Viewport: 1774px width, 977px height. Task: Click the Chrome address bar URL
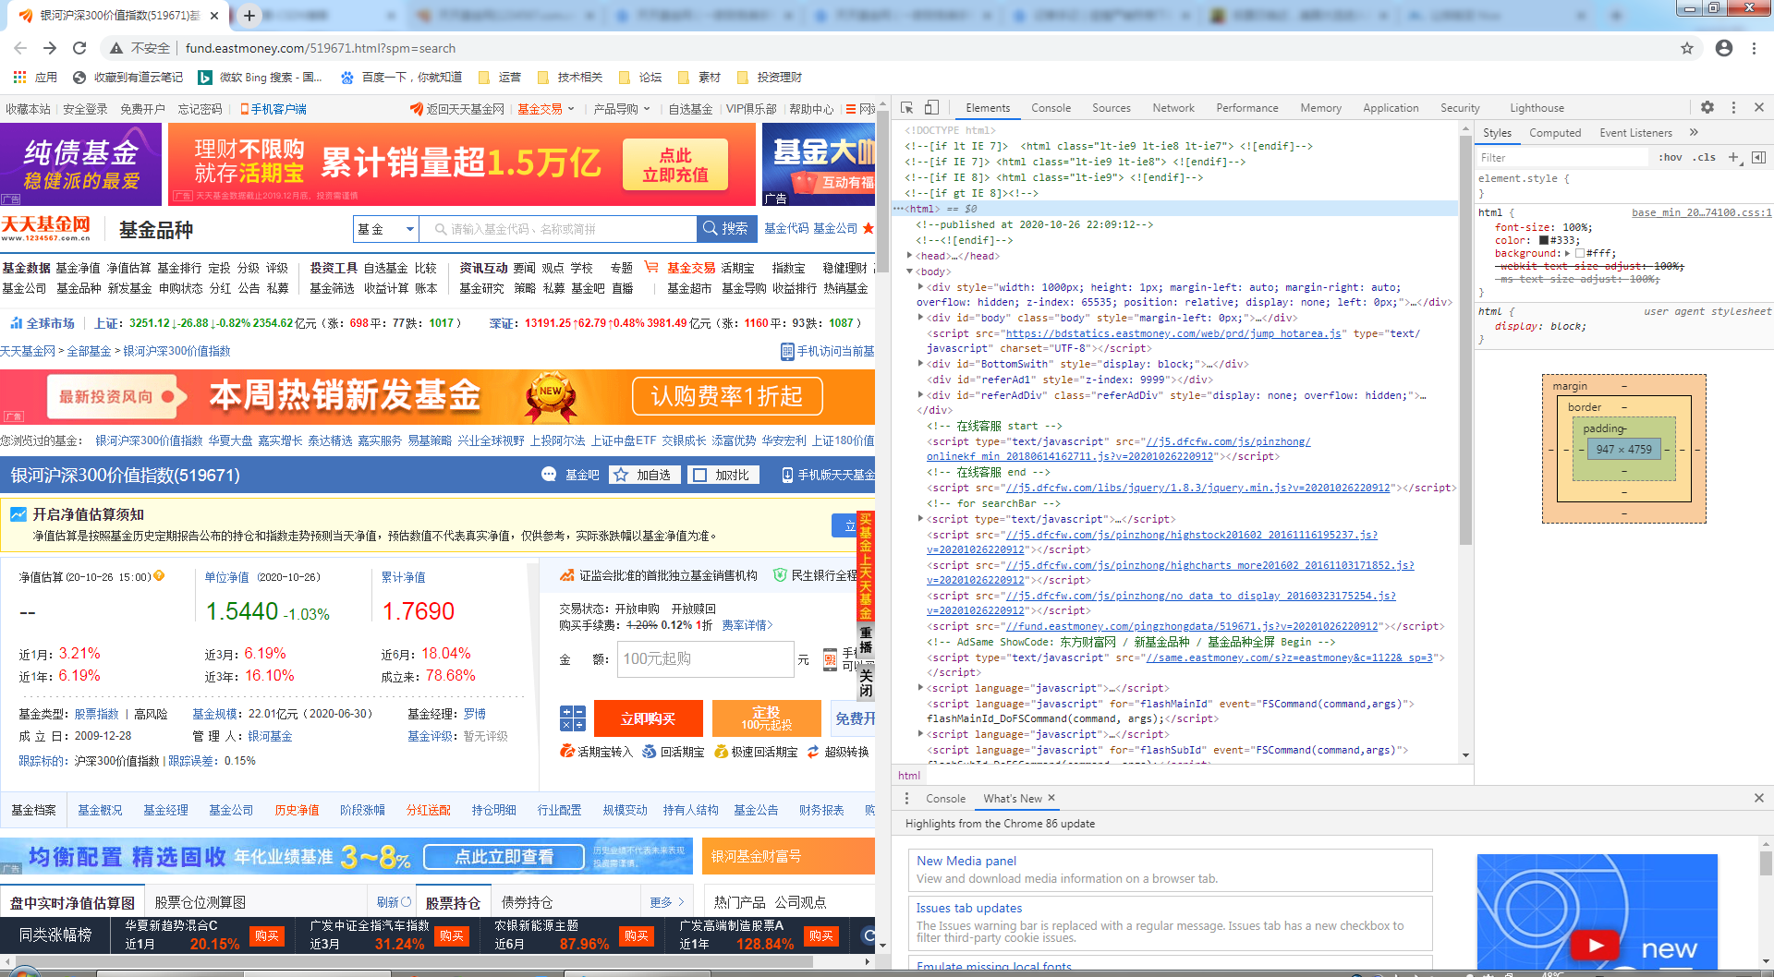320,48
